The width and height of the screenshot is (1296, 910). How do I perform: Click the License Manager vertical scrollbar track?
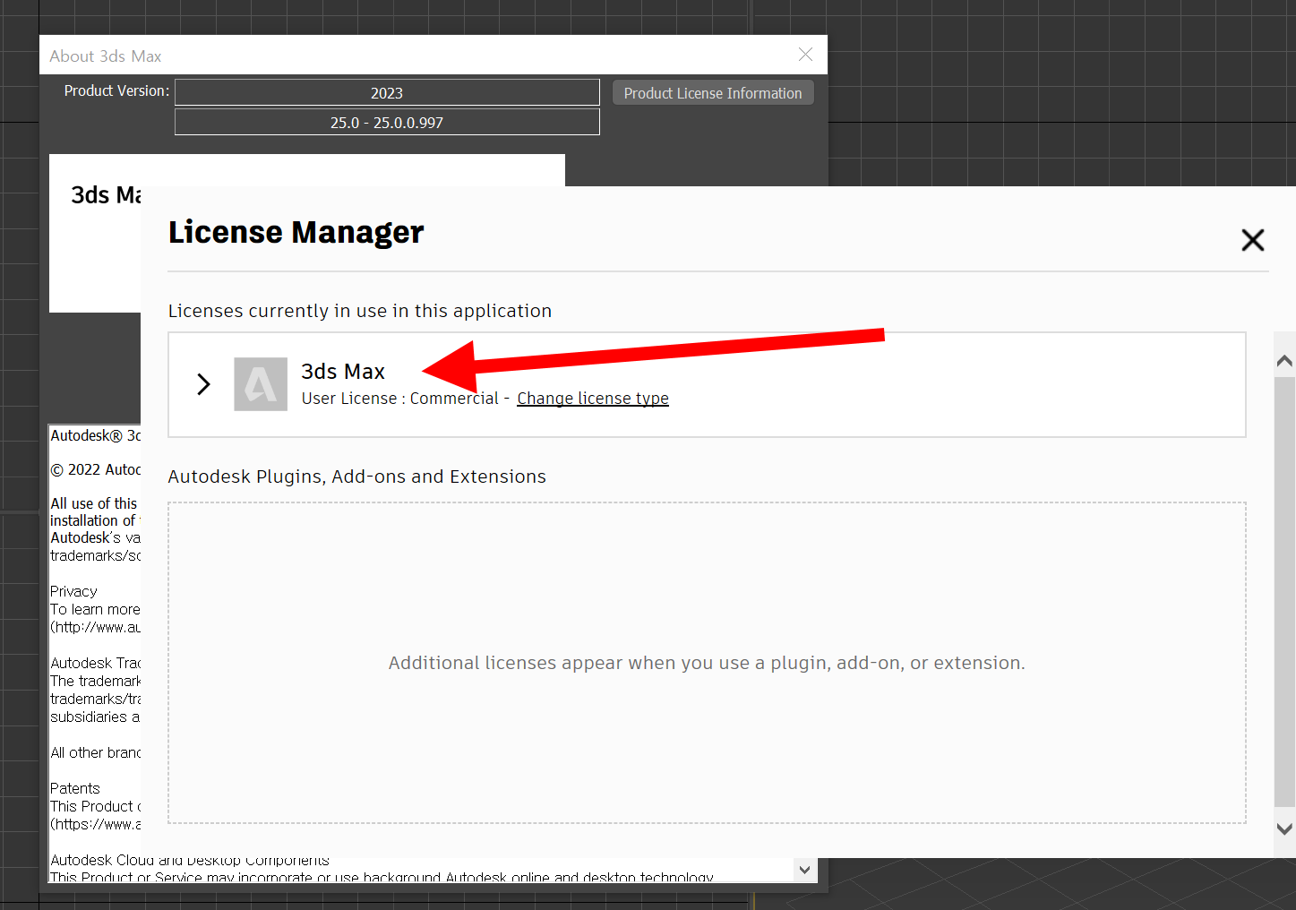pyautogui.click(x=1284, y=591)
